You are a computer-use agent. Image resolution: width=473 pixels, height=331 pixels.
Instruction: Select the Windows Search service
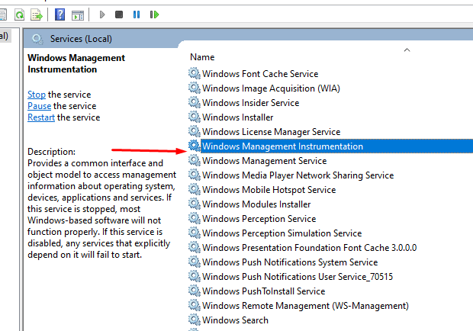coord(235,320)
